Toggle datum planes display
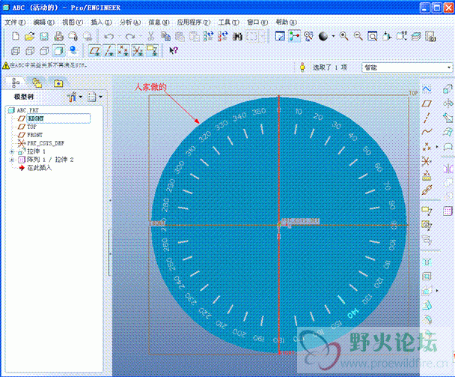The width and height of the screenshot is (455, 377). (x=95, y=50)
